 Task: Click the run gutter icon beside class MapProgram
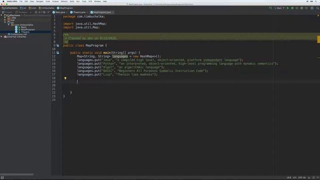tap(58, 45)
